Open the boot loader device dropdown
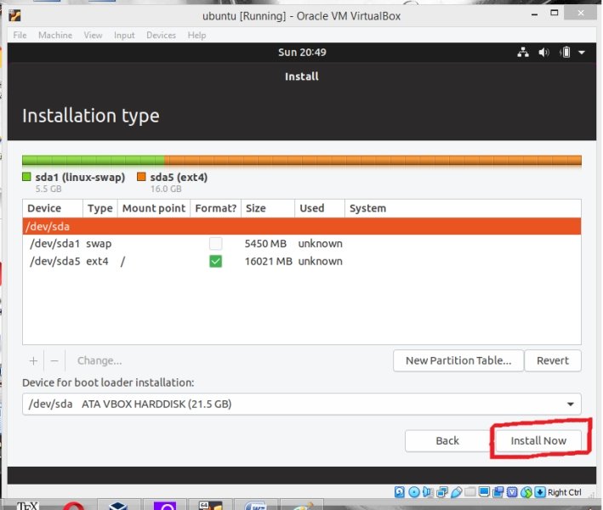 coord(301,404)
